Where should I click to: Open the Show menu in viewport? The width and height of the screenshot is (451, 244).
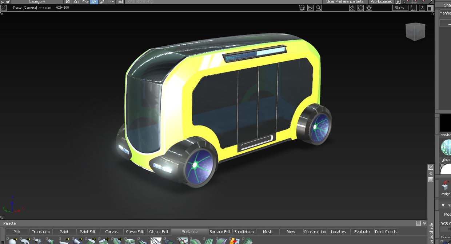[399, 8]
